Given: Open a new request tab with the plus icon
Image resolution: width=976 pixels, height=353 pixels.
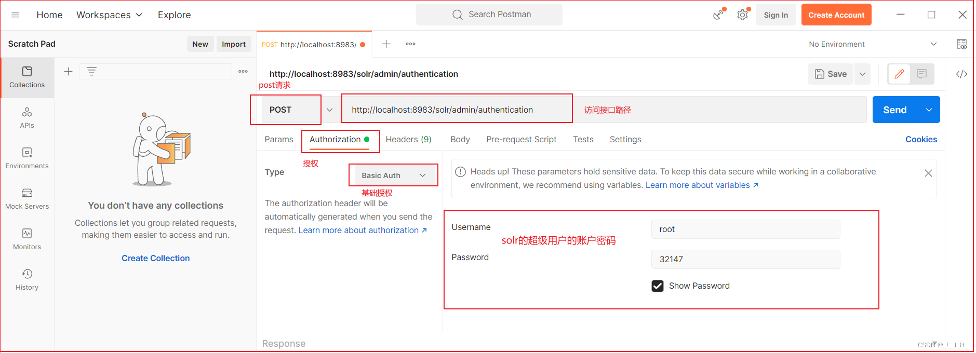Looking at the screenshot, I should 386,44.
